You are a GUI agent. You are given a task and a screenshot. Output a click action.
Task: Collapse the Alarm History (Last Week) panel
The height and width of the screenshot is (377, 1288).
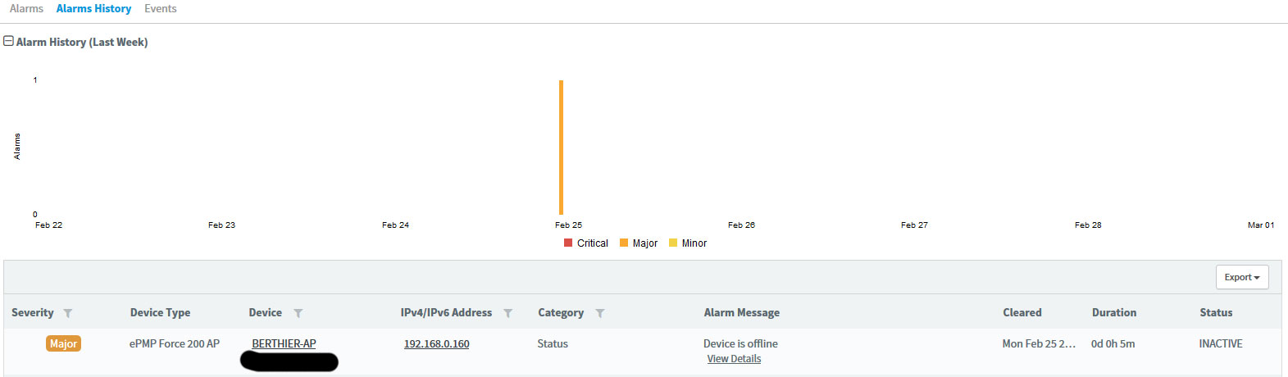(9, 41)
